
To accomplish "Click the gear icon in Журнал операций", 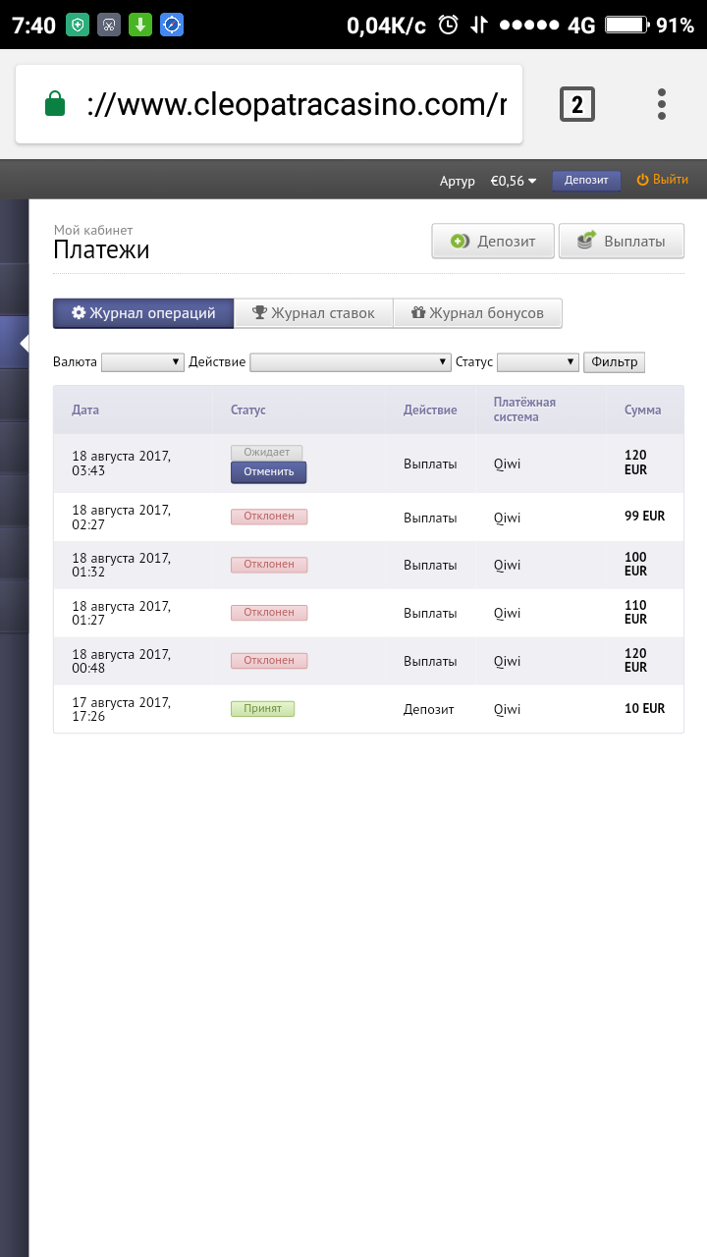I will point(79,313).
